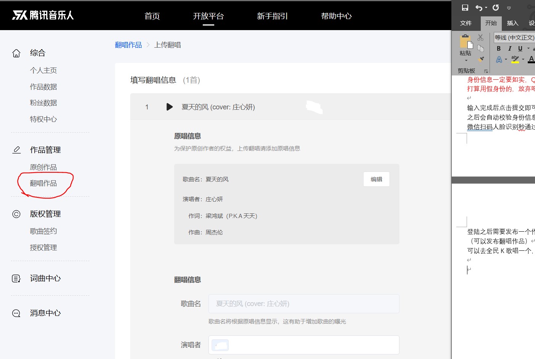Open 授权管理 in the sidebar
535x359 pixels.
pos(44,248)
